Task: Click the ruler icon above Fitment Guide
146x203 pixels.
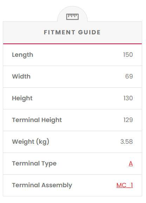Action: pos(72,17)
